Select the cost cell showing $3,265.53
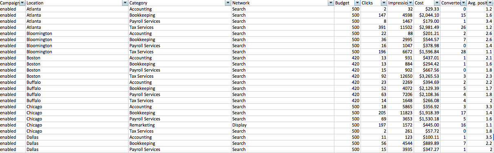 (427, 76)
